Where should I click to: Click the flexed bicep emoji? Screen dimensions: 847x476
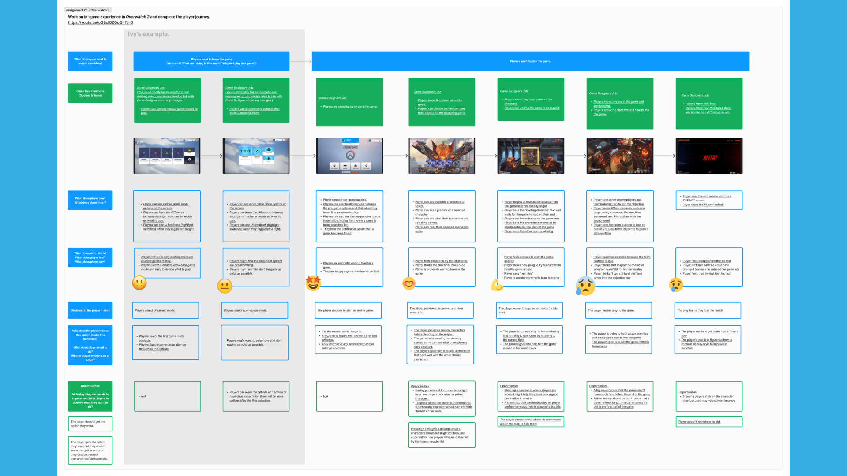[x=497, y=285]
